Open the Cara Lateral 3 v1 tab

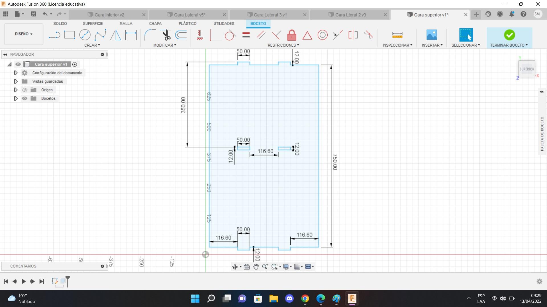pyautogui.click(x=270, y=15)
